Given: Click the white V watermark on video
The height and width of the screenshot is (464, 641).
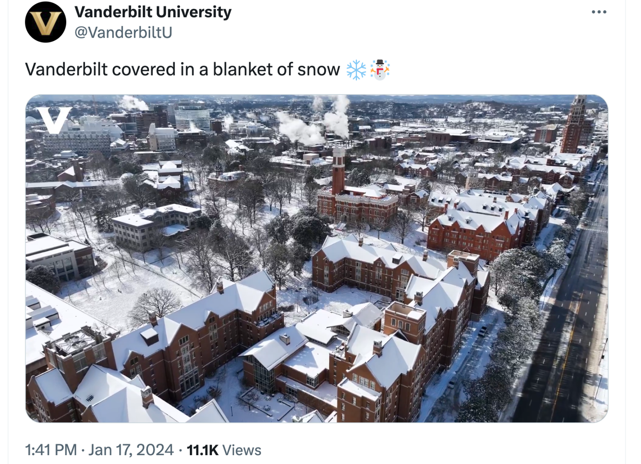Looking at the screenshot, I should pos(54,120).
